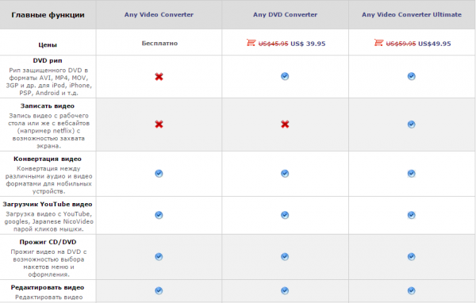Click the Главные функции header
Screen dimensions: 476x303
tap(48, 15)
